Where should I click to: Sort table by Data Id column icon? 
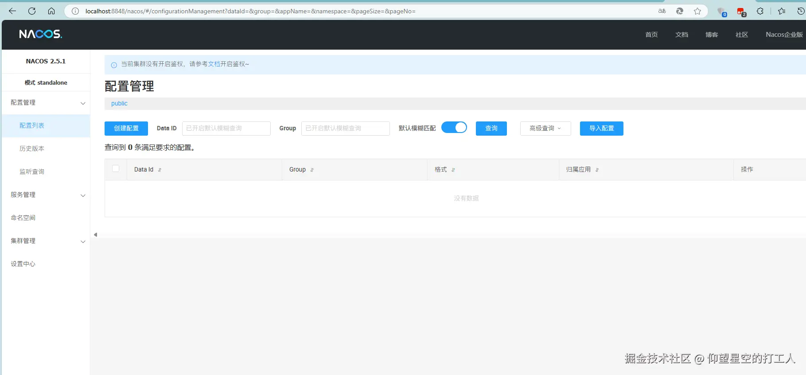160,170
